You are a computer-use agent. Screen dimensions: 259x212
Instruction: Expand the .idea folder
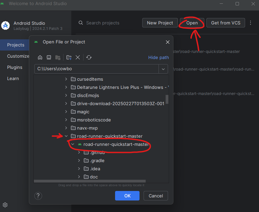[79, 169]
